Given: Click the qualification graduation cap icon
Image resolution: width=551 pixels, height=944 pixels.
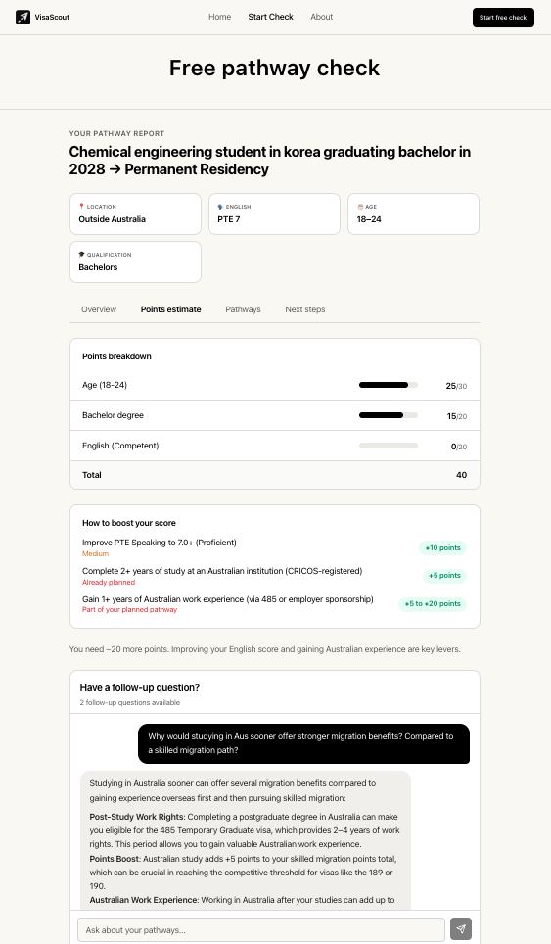Looking at the screenshot, I should [x=82, y=254].
